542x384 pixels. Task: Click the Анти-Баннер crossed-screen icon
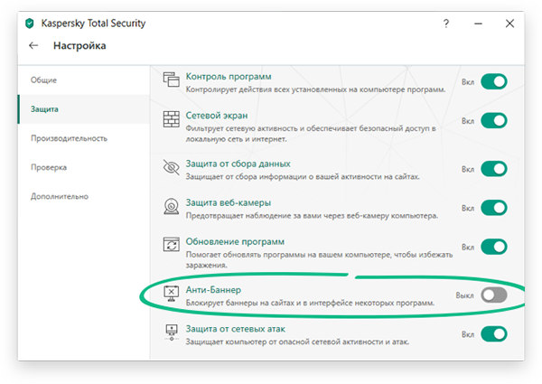pyautogui.click(x=172, y=295)
